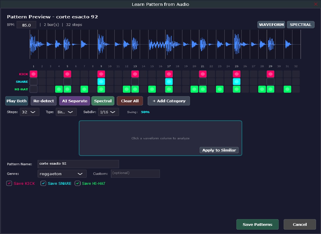Click the HI-HAT row label
The width and height of the screenshot is (321, 234).
(21, 89)
